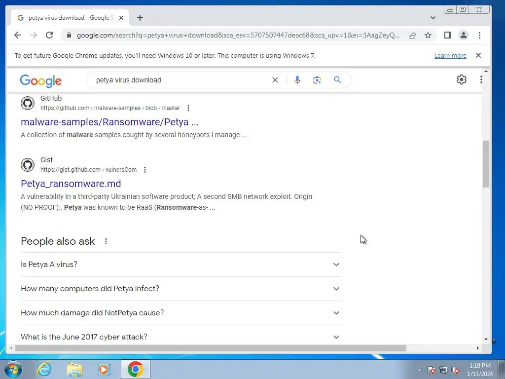
Task: Click the browser forward arrow
Action: point(34,35)
